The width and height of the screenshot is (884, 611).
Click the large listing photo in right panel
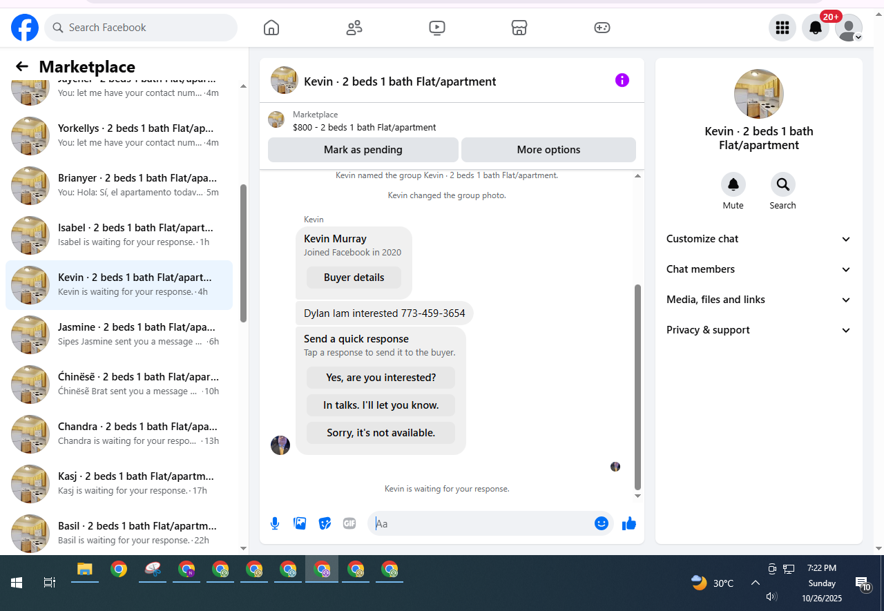tap(759, 94)
